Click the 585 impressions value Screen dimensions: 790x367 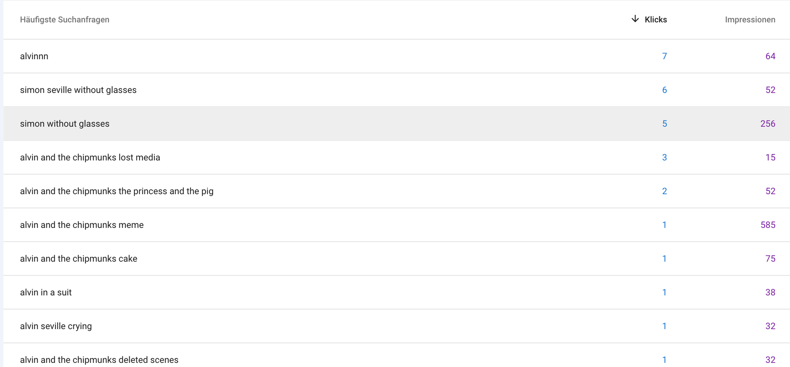click(x=767, y=225)
